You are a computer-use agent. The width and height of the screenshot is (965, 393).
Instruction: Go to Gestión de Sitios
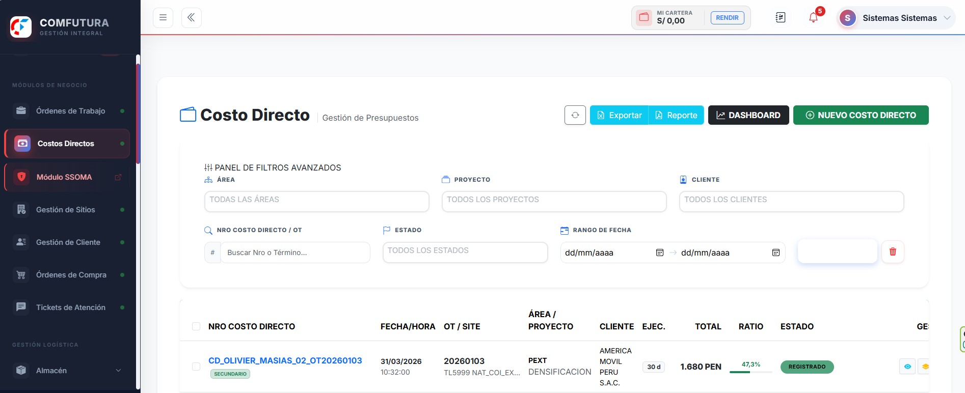click(x=67, y=210)
